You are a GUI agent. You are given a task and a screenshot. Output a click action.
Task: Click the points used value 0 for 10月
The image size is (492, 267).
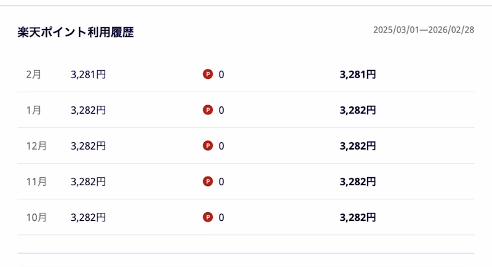[221, 217]
